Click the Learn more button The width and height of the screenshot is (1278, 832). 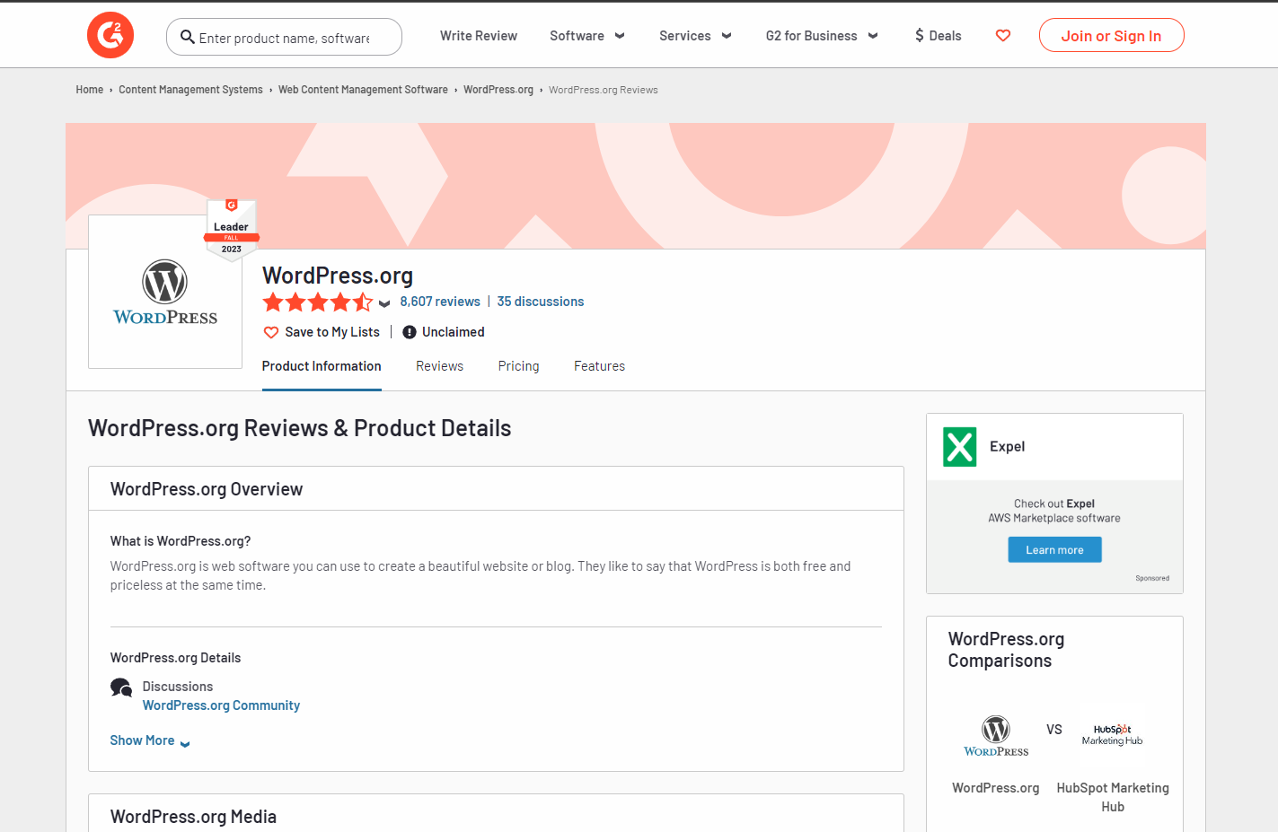(1055, 550)
